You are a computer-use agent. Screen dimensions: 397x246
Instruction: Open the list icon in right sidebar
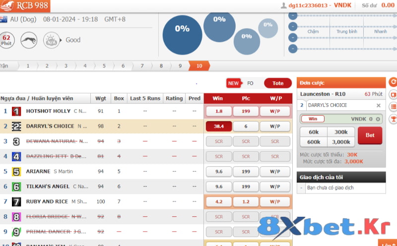393,107
